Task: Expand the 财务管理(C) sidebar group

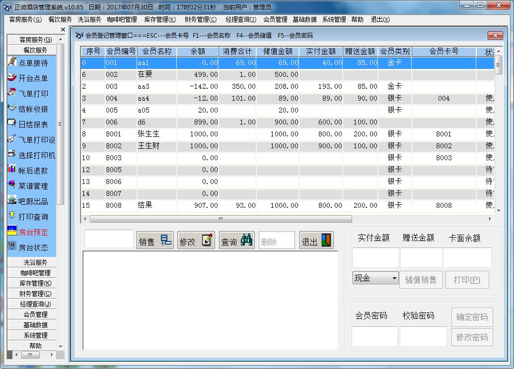Action: coord(32,294)
